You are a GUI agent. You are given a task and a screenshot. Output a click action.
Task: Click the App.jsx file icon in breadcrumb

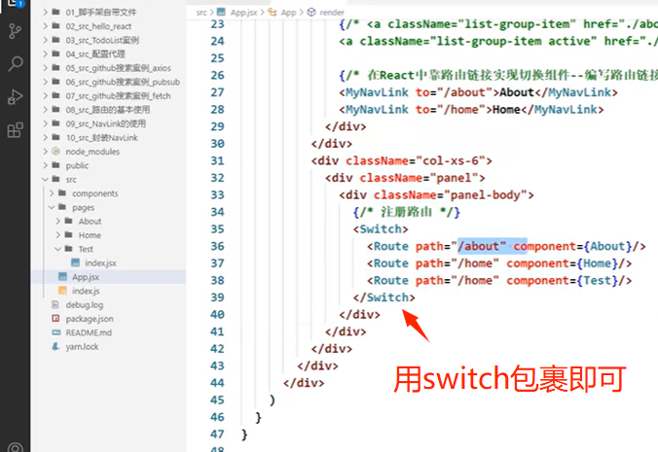[x=221, y=12]
